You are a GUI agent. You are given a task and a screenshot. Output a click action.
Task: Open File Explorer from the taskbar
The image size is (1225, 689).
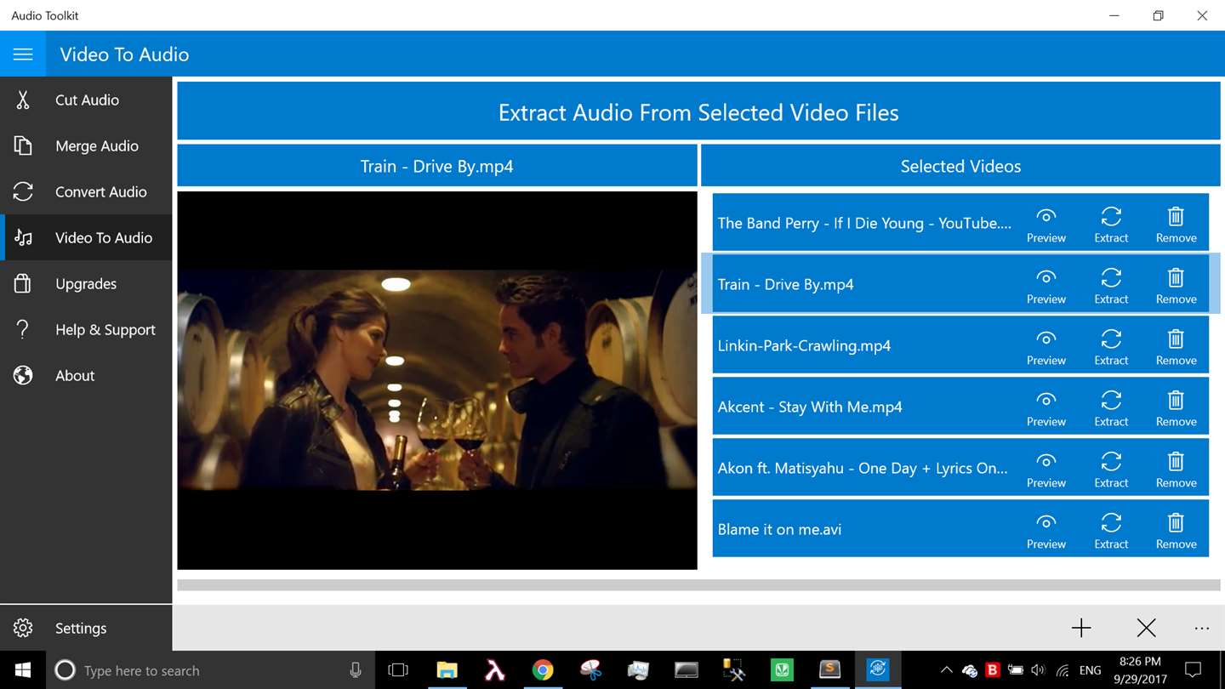(x=447, y=670)
